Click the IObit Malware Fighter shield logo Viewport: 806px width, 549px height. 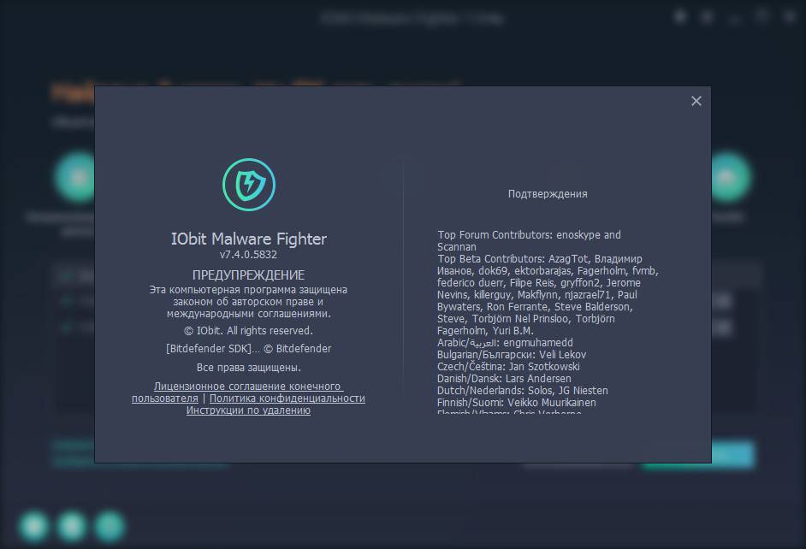[x=249, y=185]
